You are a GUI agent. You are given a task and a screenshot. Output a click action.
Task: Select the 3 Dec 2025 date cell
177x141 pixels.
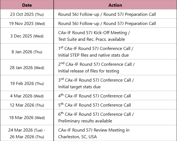pyautogui.click(x=27, y=36)
